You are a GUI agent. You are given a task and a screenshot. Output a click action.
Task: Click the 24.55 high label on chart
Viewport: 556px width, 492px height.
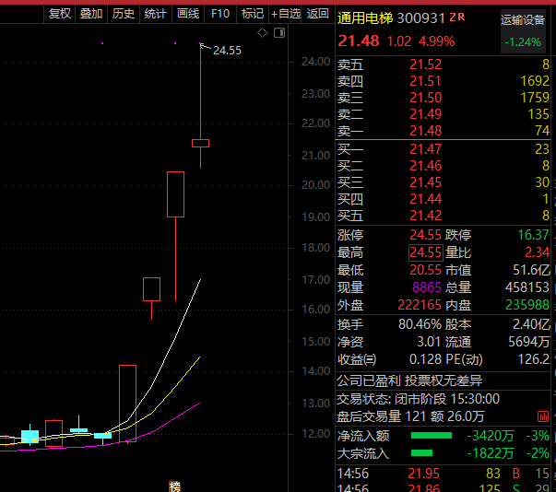click(227, 51)
